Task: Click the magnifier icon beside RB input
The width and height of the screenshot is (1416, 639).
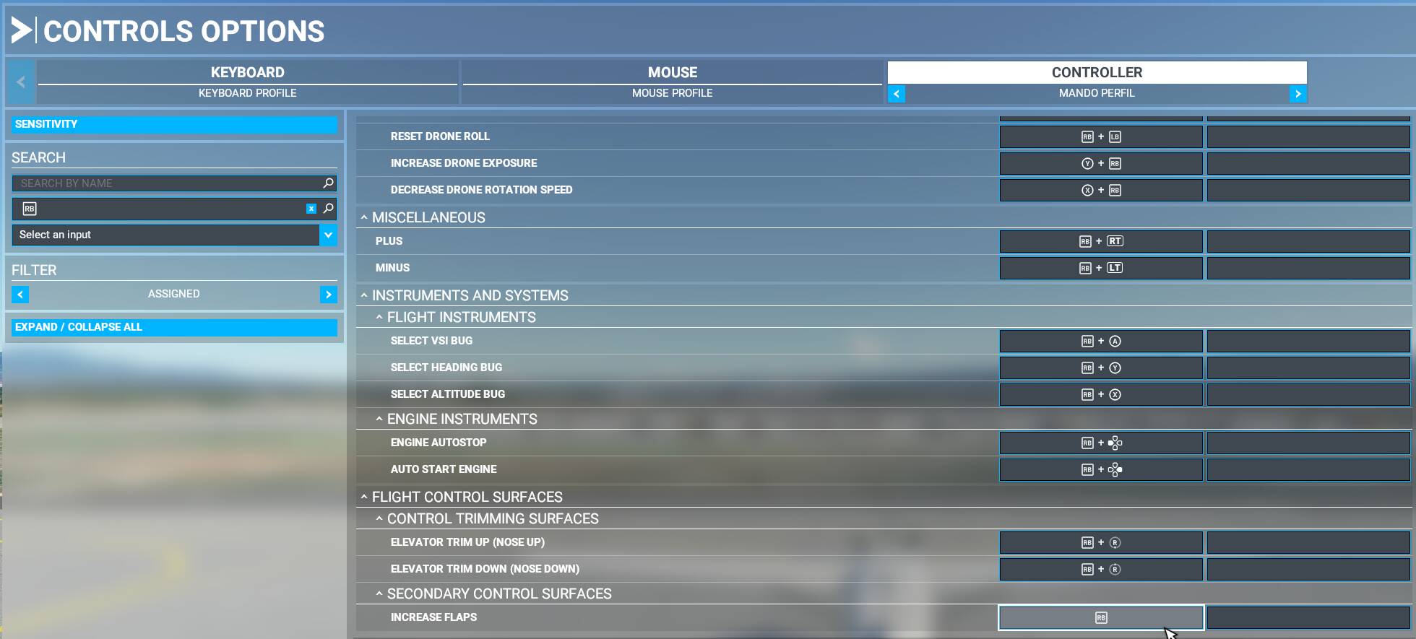Action: pos(328,209)
